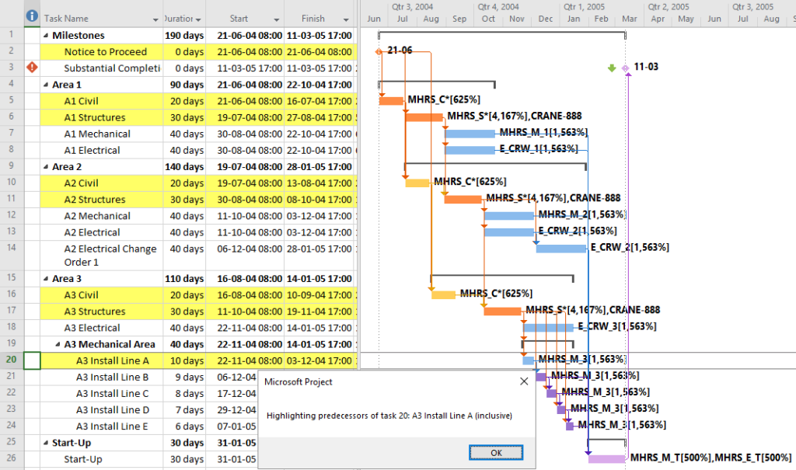Screen dimensions: 796x470
Task: Click the Qtr 1, 2005 timescale header
Action: [x=585, y=7]
